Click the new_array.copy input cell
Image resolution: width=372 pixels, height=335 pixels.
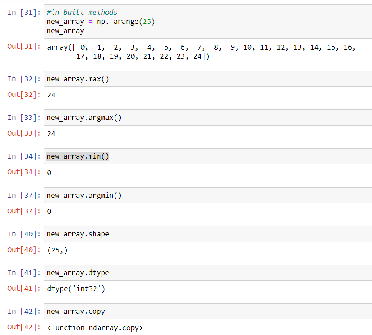[x=208, y=311]
